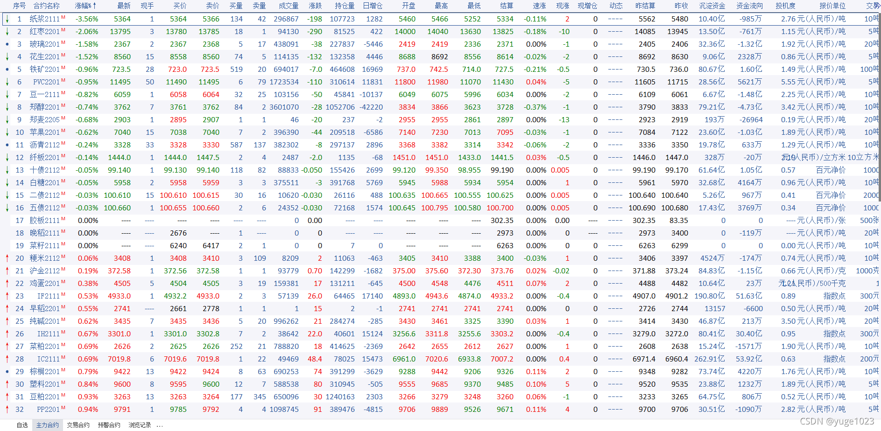
Task: Click the dot icon beside 棕榈2201
Action: (7, 372)
